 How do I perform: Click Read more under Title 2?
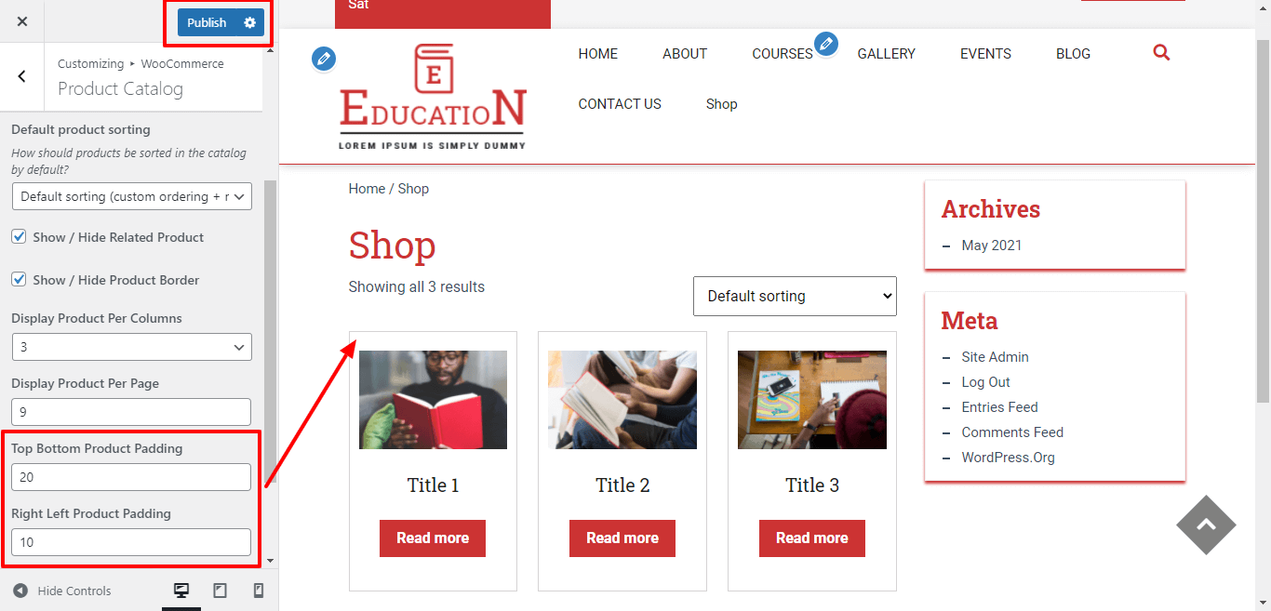tap(622, 538)
